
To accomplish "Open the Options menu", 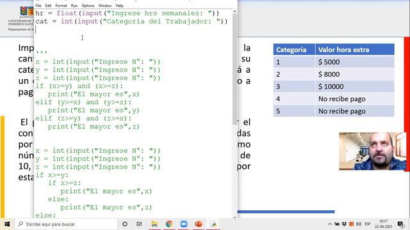I will pos(88,6).
